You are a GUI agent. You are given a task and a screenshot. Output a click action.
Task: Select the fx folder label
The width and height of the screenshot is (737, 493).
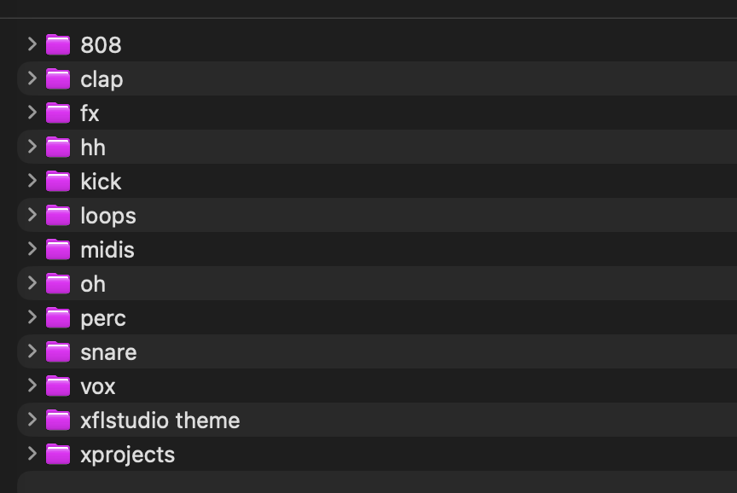pos(90,113)
